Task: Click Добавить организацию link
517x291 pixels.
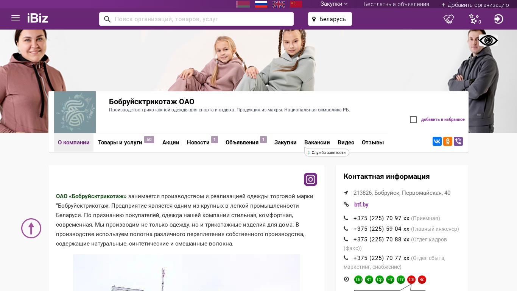Action: [475, 5]
